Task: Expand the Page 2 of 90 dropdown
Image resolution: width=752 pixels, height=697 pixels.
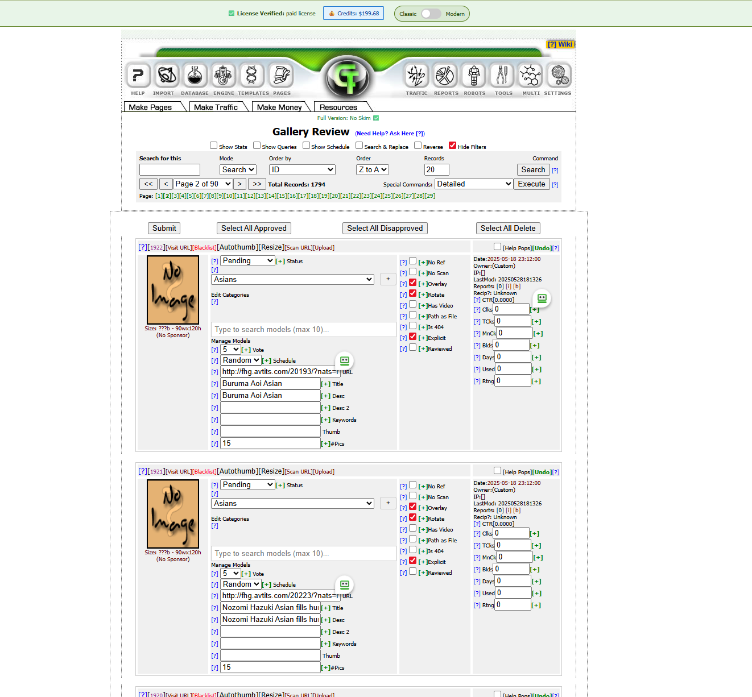Action: [203, 184]
